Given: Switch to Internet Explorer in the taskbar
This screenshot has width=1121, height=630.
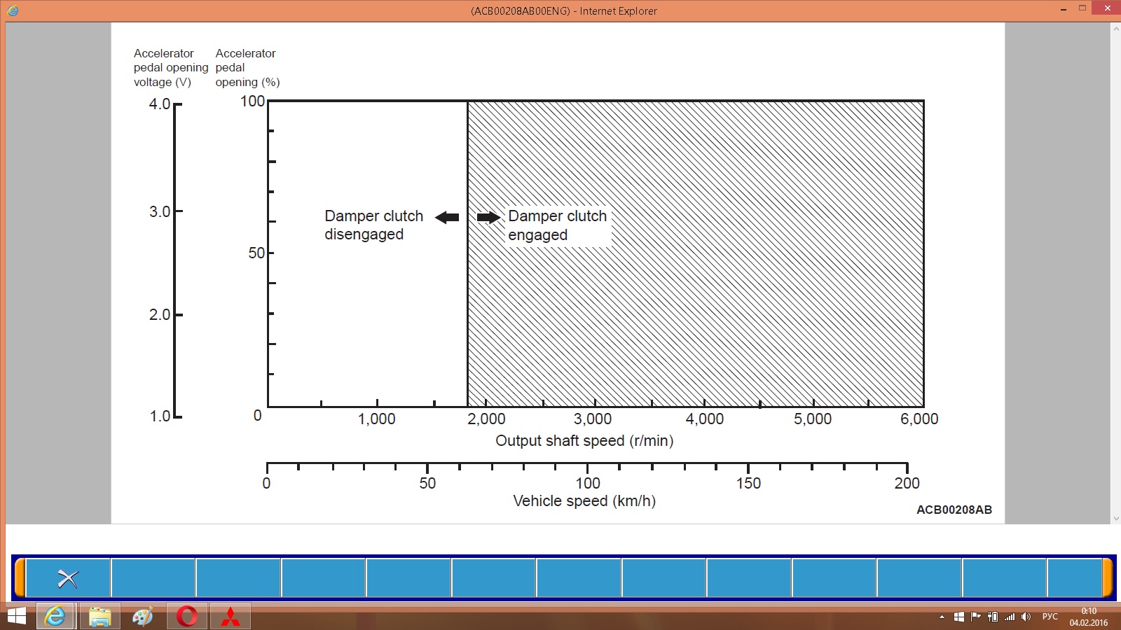Looking at the screenshot, I should click(55, 617).
